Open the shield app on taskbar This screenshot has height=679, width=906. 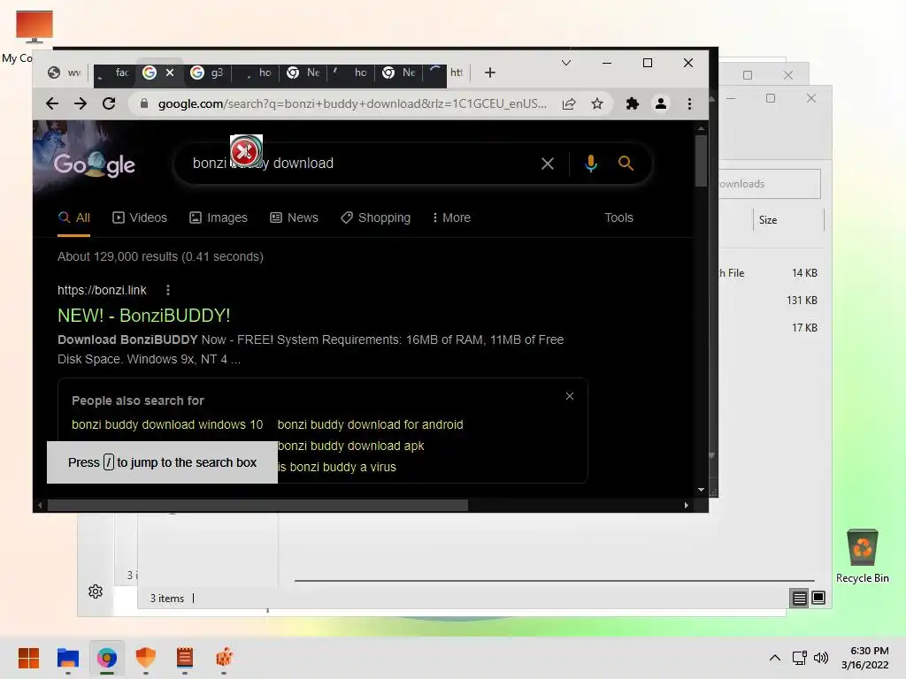coord(146,658)
